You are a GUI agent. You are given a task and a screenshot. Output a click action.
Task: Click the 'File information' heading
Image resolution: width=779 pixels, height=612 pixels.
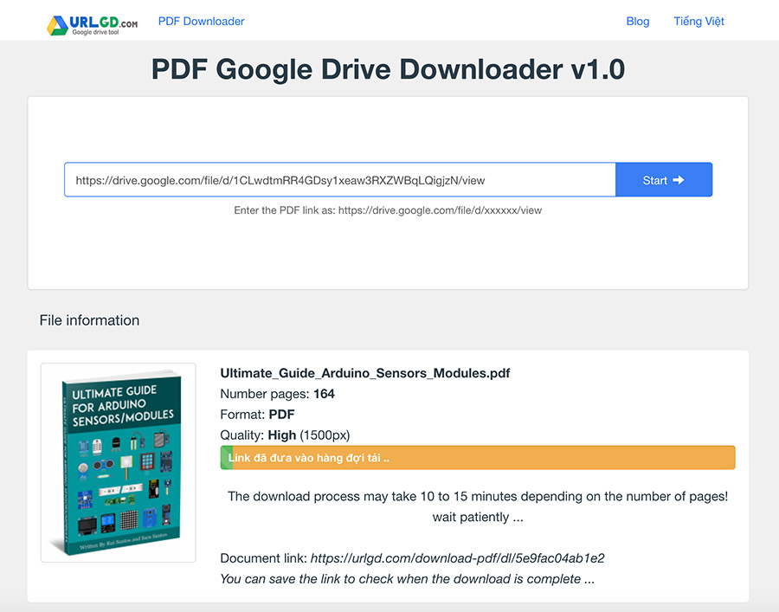[x=89, y=320]
